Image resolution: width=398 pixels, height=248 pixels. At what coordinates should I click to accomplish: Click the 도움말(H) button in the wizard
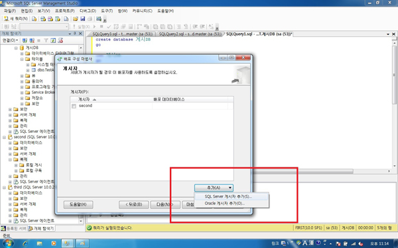78,204
